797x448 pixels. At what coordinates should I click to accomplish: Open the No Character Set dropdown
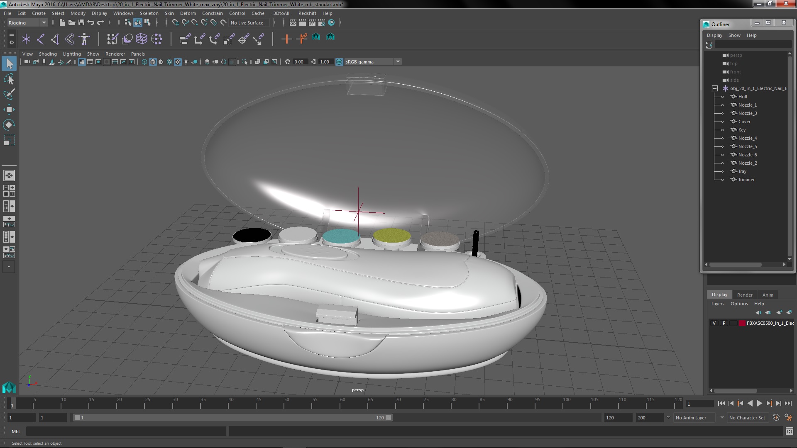pyautogui.click(x=747, y=418)
